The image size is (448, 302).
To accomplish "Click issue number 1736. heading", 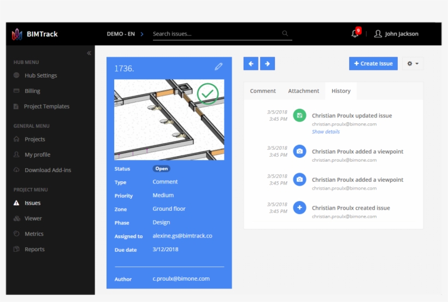I will tap(124, 69).
